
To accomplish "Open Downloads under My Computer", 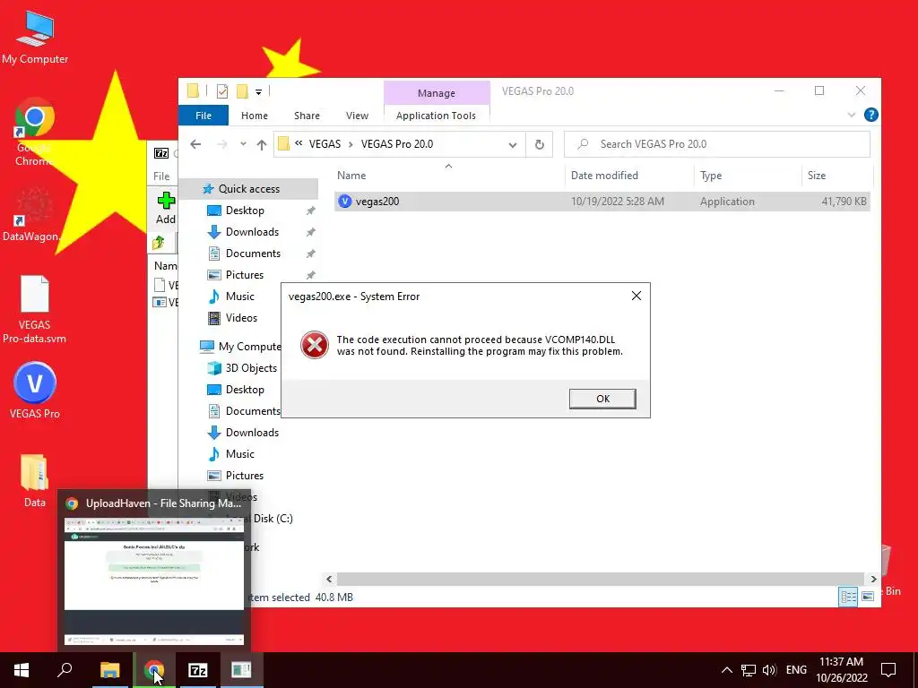I will tap(252, 433).
